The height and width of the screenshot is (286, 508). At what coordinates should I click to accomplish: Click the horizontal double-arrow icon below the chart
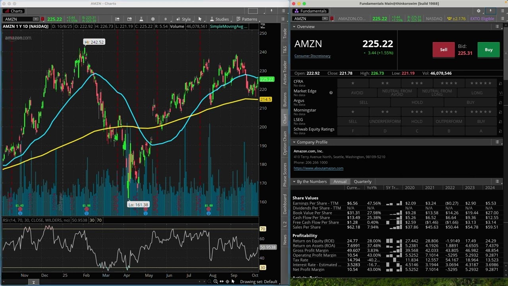[x=221, y=282]
